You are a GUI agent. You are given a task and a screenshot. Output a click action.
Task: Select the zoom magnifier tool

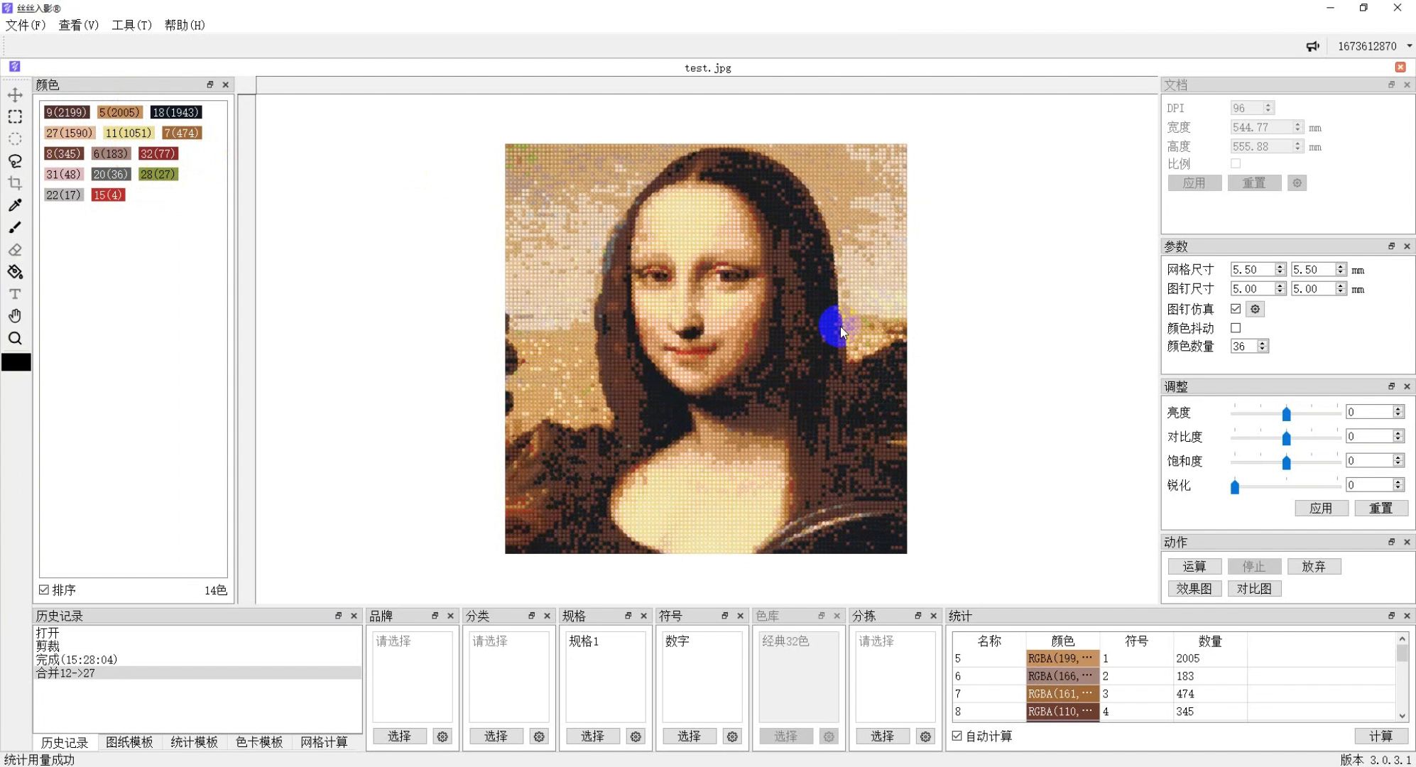click(15, 338)
